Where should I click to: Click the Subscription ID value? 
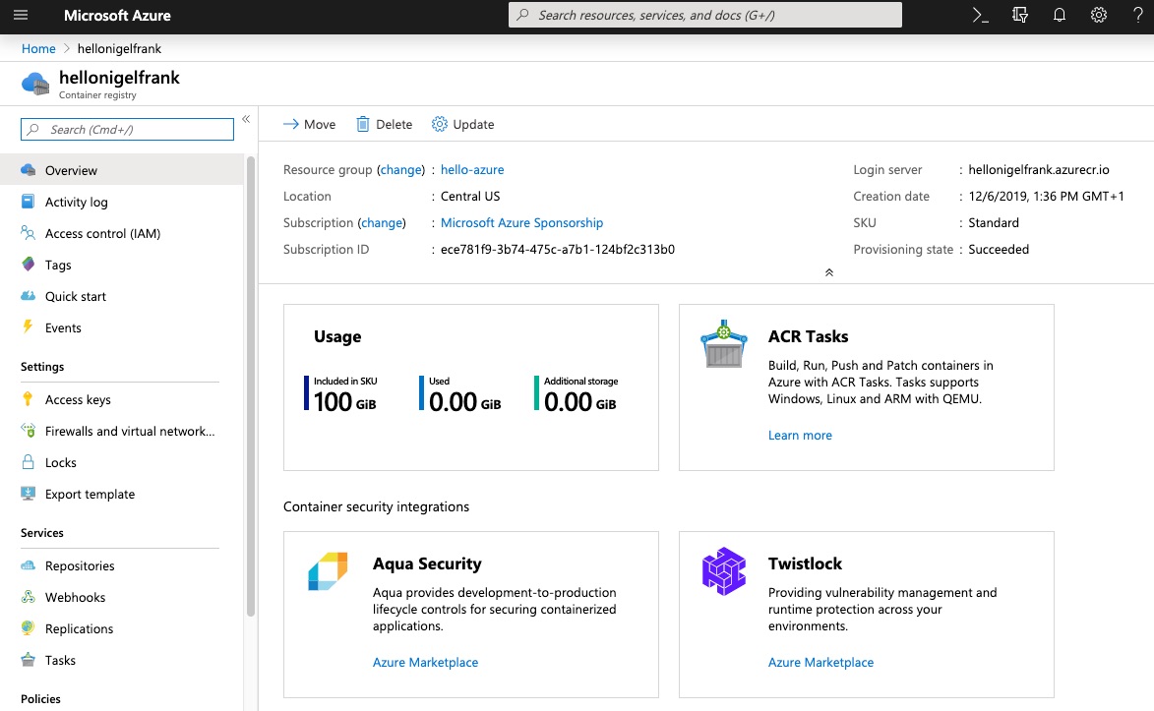point(557,250)
